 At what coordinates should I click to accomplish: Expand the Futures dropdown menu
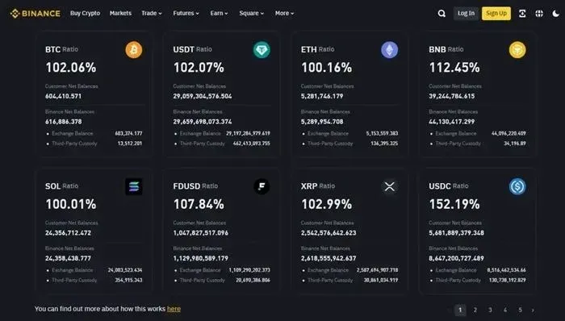pos(186,14)
